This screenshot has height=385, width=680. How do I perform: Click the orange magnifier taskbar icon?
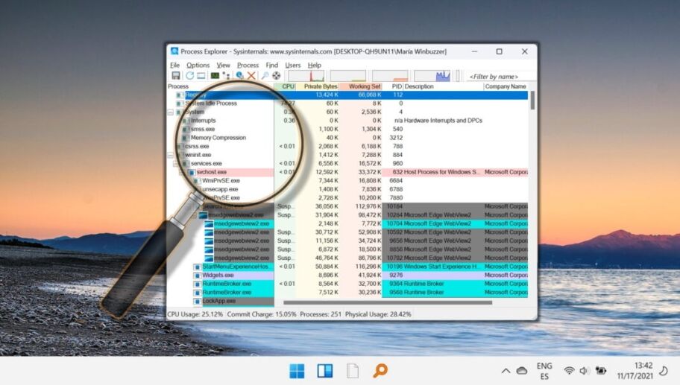click(x=380, y=371)
